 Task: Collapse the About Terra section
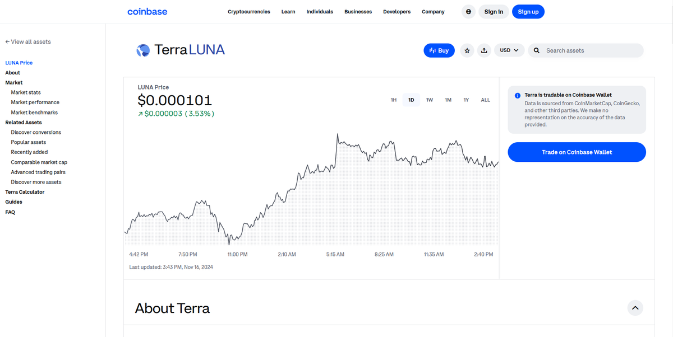pos(635,308)
